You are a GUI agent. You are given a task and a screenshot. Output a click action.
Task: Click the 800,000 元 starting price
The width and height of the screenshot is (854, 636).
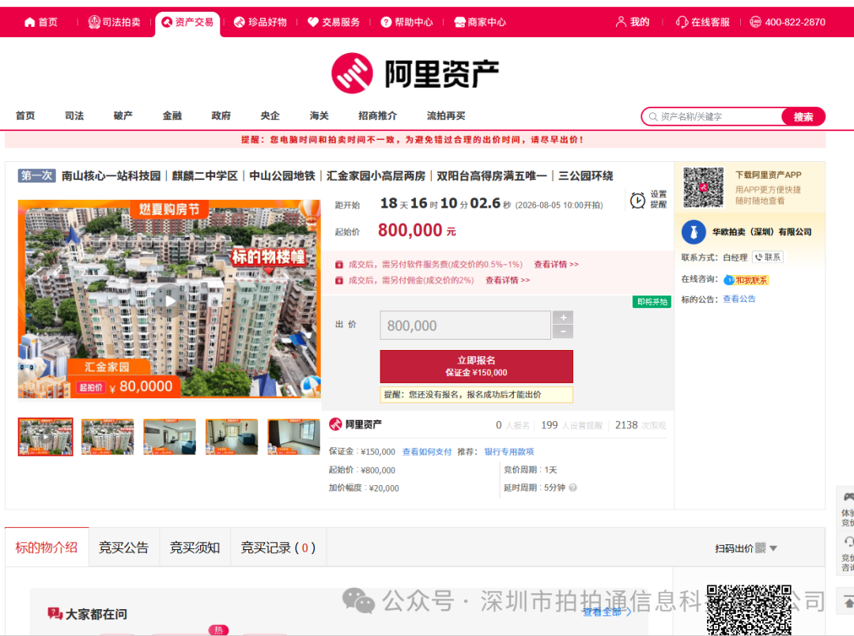point(417,230)
